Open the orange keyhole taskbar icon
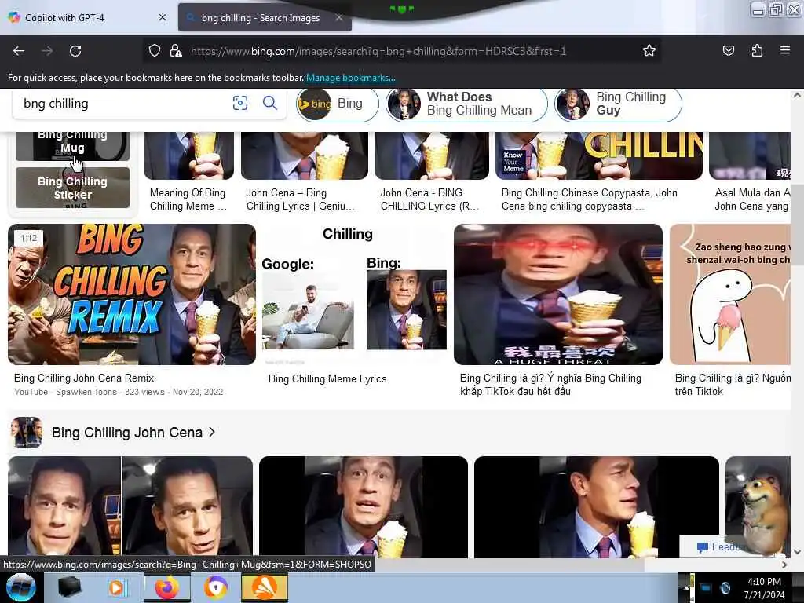The width and height of the screenshot is (804, 603). 216,587
